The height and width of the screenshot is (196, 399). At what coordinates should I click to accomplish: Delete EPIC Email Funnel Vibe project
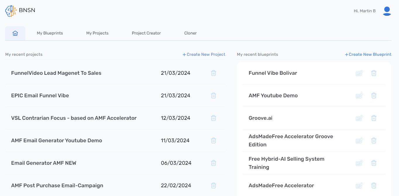214,96
